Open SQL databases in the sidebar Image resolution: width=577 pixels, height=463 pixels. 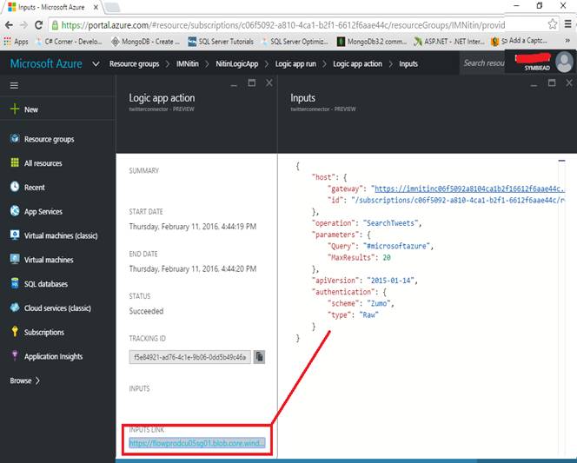pyautogui.click(x=38, y=283)
